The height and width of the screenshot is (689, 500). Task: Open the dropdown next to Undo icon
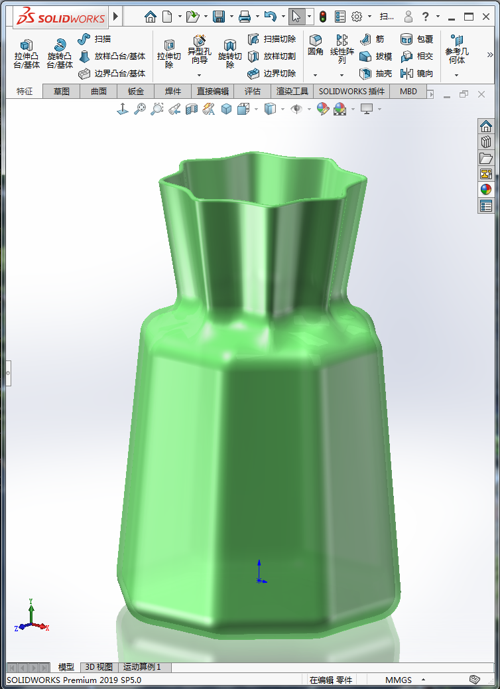tap(283, 17)
